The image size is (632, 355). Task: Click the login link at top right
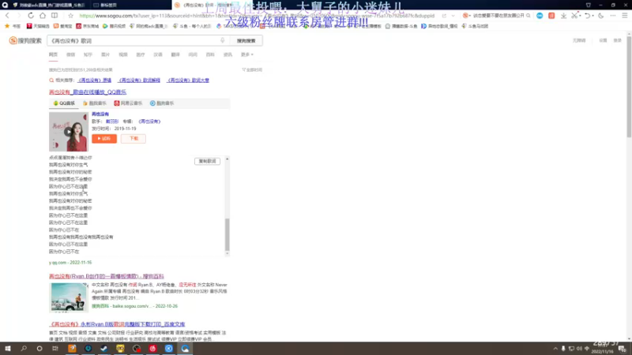click(618, 41)
